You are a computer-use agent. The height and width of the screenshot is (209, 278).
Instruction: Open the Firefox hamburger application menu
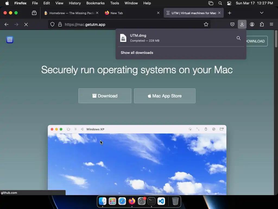(x=271, y=24)
